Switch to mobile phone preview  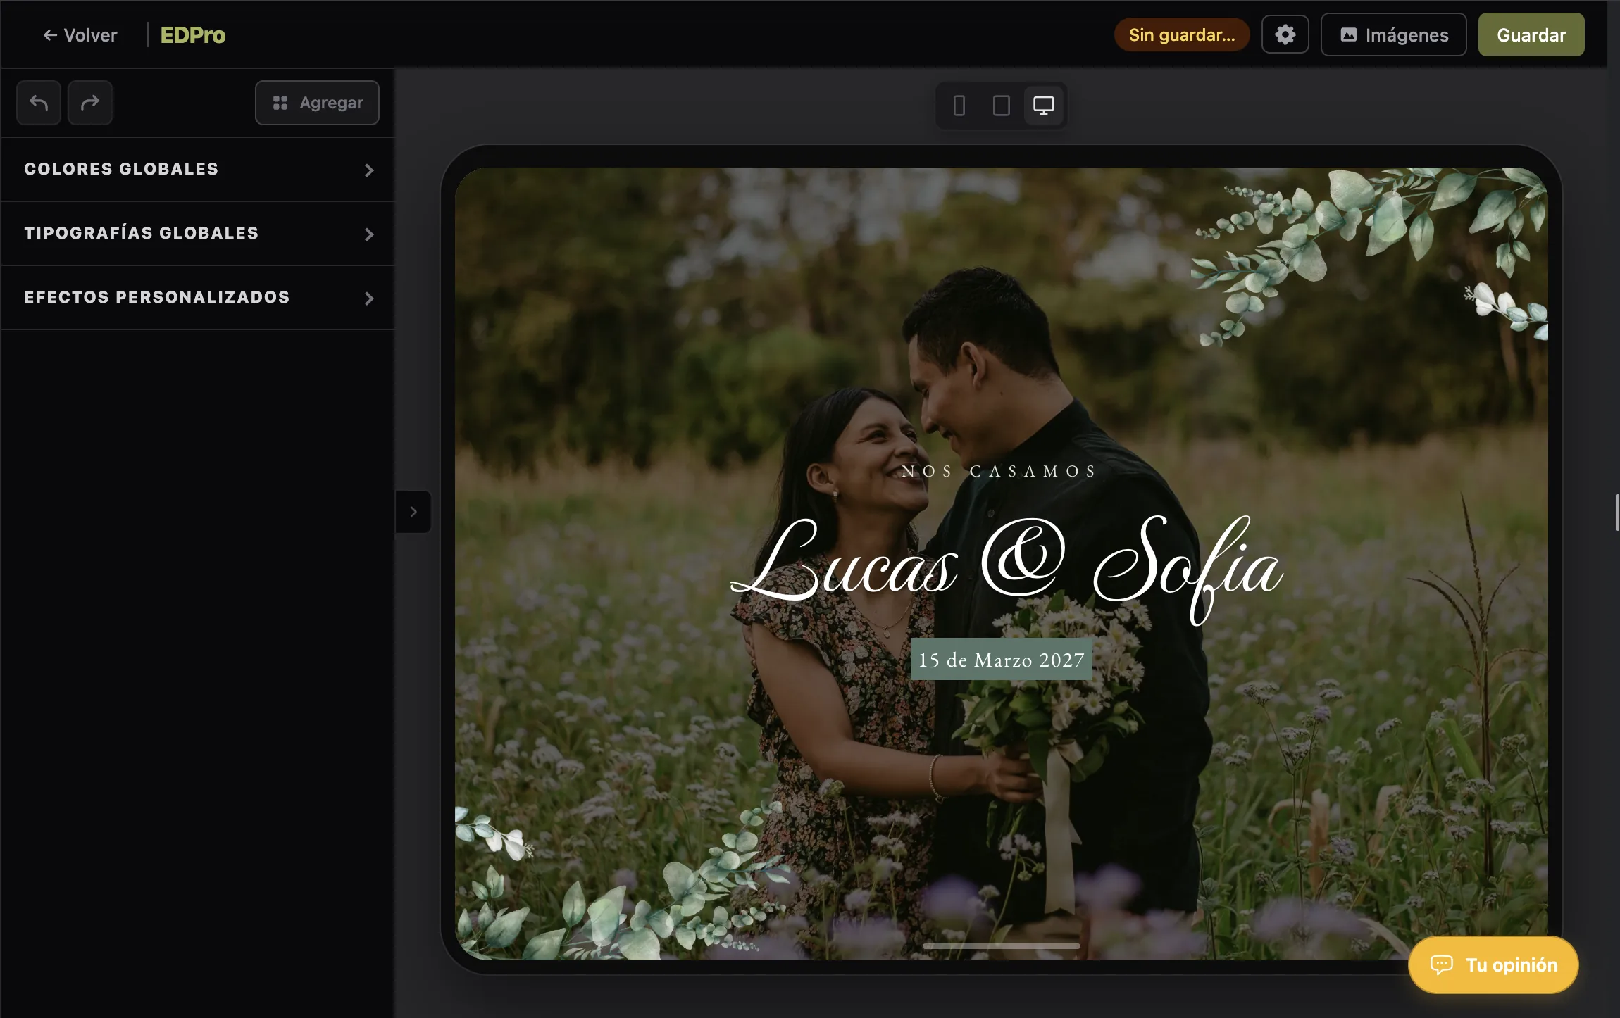(959, 106)
